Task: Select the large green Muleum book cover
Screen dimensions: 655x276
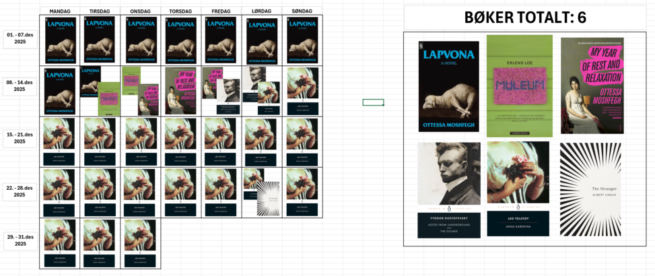Action: (x=519, y=85)
